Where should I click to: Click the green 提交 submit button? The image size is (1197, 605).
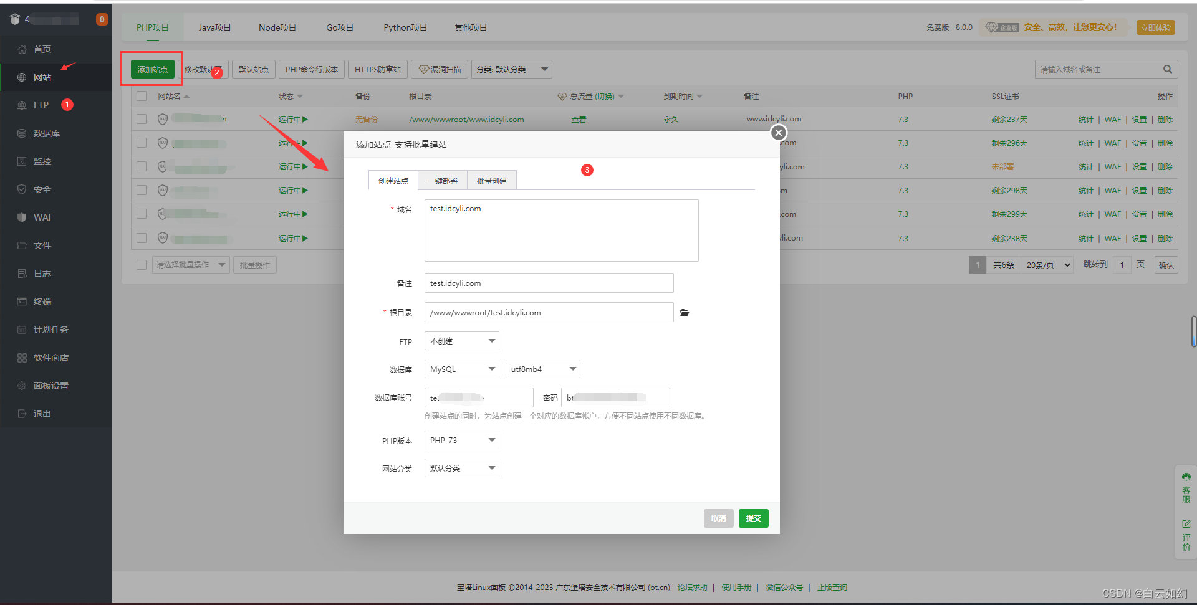coord(754,518)
